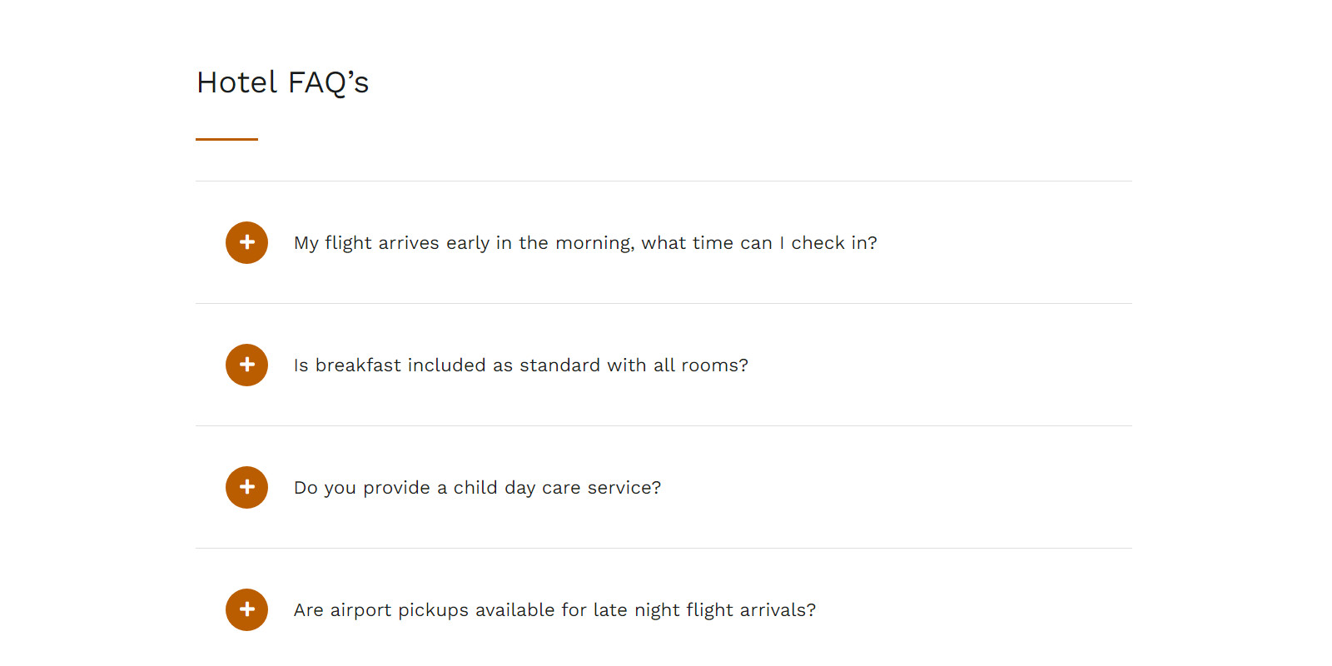Expand "My flight arrives early in the morning" question
1332x666 pixels.
[x=585, y=243]
